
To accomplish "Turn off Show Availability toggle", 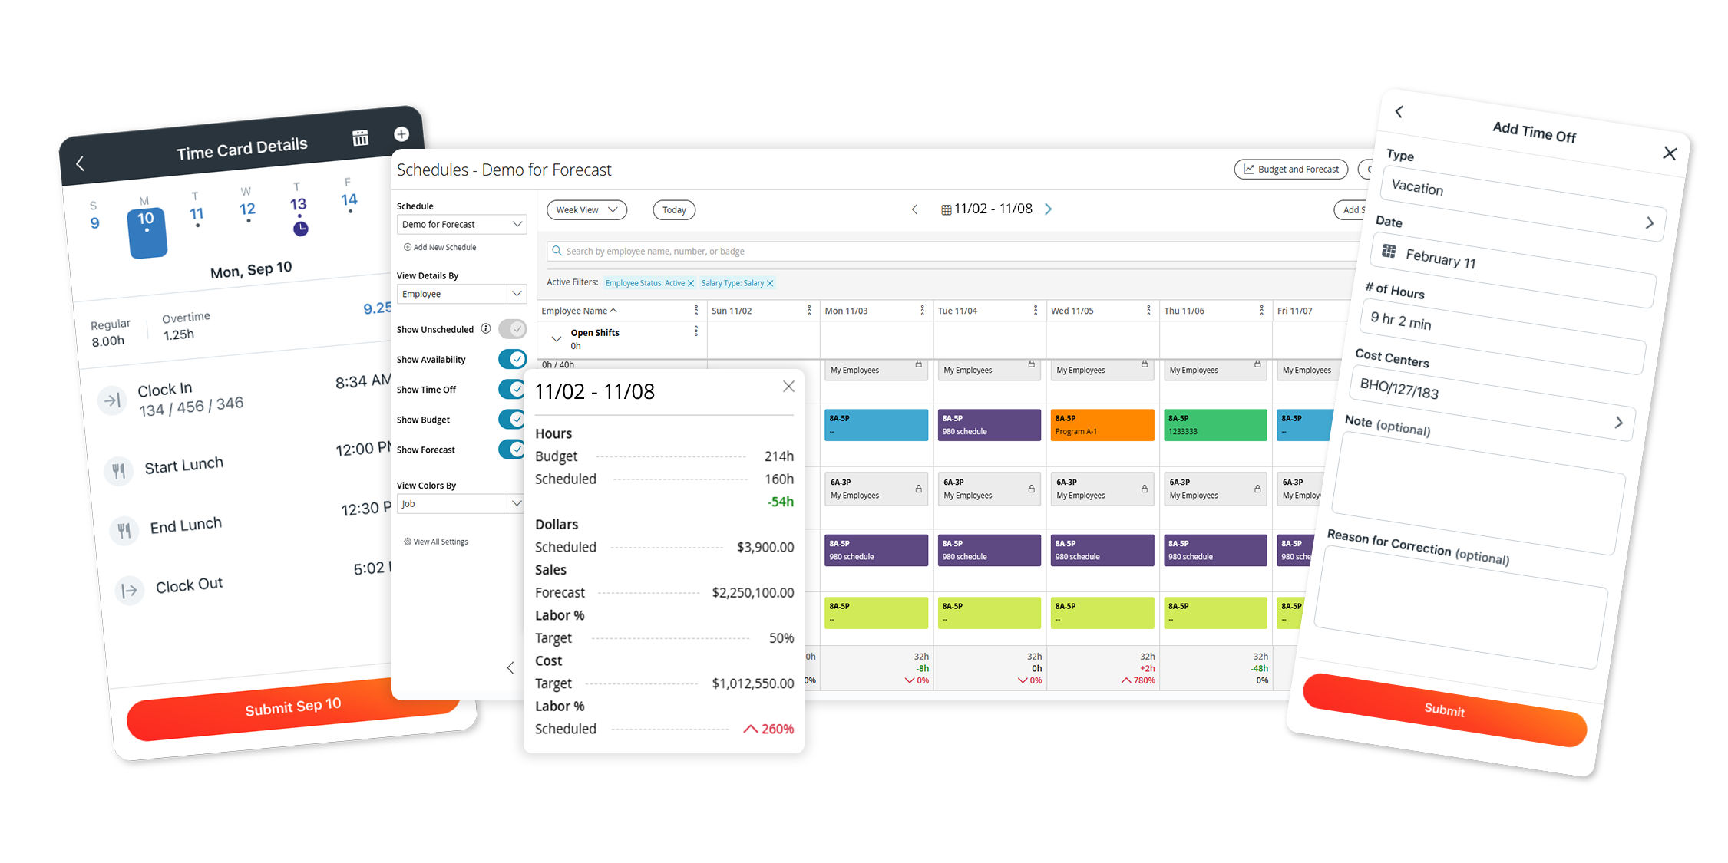I will pyautogui.click(x=512, y=359).
